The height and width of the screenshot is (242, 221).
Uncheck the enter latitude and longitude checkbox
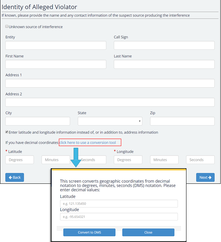[x=7, y=132]
